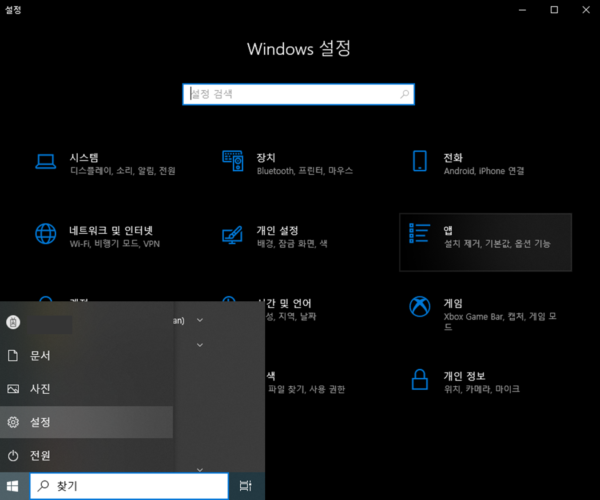Click the text "Xbox Game Bar, 캡처, 게임 모드"
Image resolution: width=600 pixels, height=500 pixels.
point(500,321)
